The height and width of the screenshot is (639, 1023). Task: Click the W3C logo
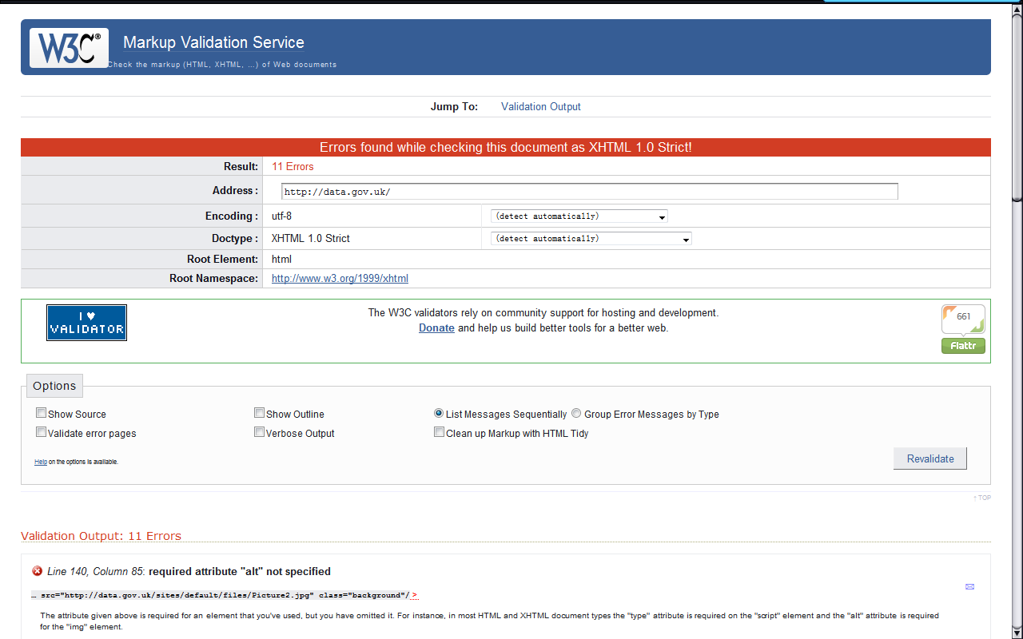69,48
